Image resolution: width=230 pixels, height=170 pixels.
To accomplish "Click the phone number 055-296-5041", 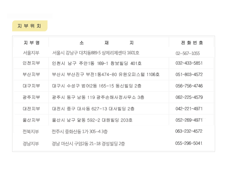I will [x=189, y=143].
